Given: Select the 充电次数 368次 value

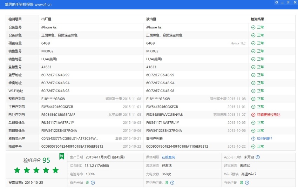Looking at the screenshot, I should pyautogui.click(x=167, y=174).
